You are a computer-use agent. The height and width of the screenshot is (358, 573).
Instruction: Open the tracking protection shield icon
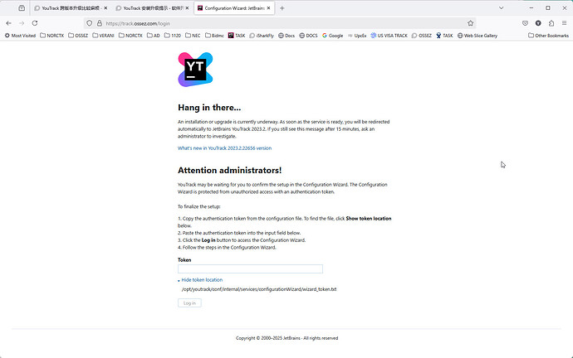pos(89,23)
